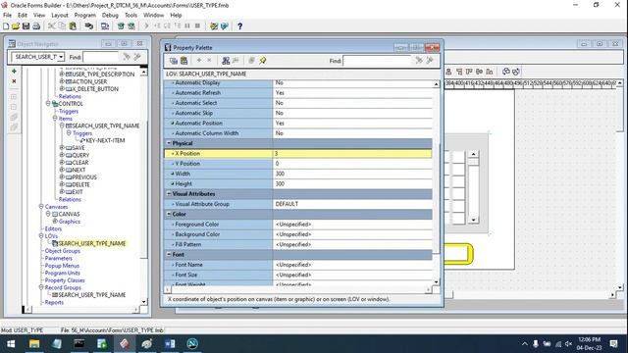628x353 pixels.
Task: Select the KEY-NEXT-ITEM trigger
Action: (105, 140)
